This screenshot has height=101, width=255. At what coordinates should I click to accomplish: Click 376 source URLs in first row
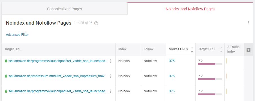coord(172,61)
